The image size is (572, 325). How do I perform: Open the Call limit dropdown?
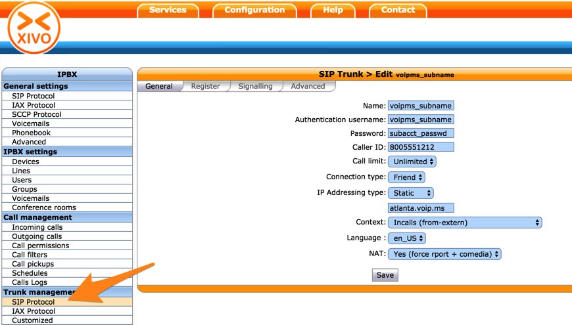(x=412, y=162)
